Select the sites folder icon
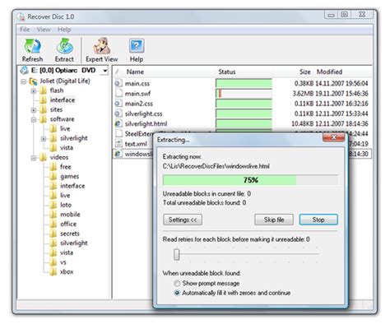 pyautogui.click(x=43, y=109)
